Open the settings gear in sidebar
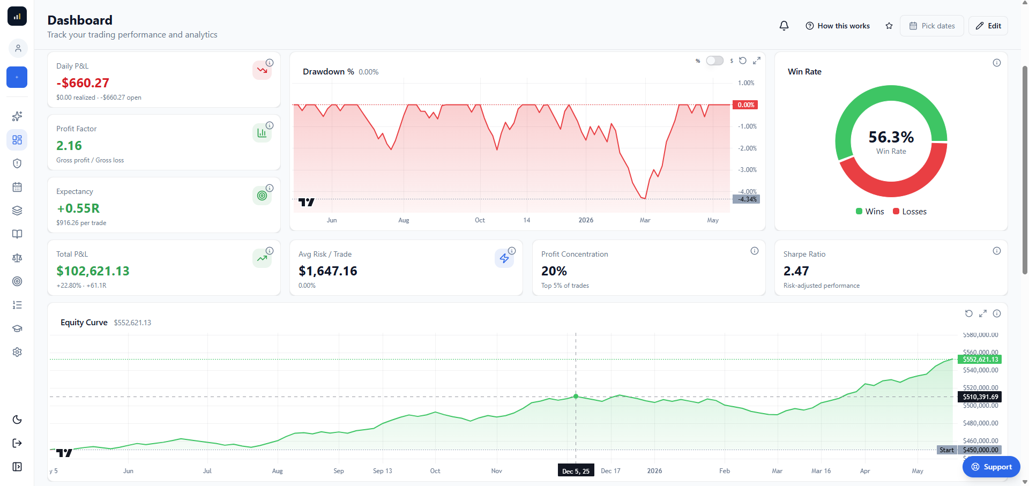 17,352
